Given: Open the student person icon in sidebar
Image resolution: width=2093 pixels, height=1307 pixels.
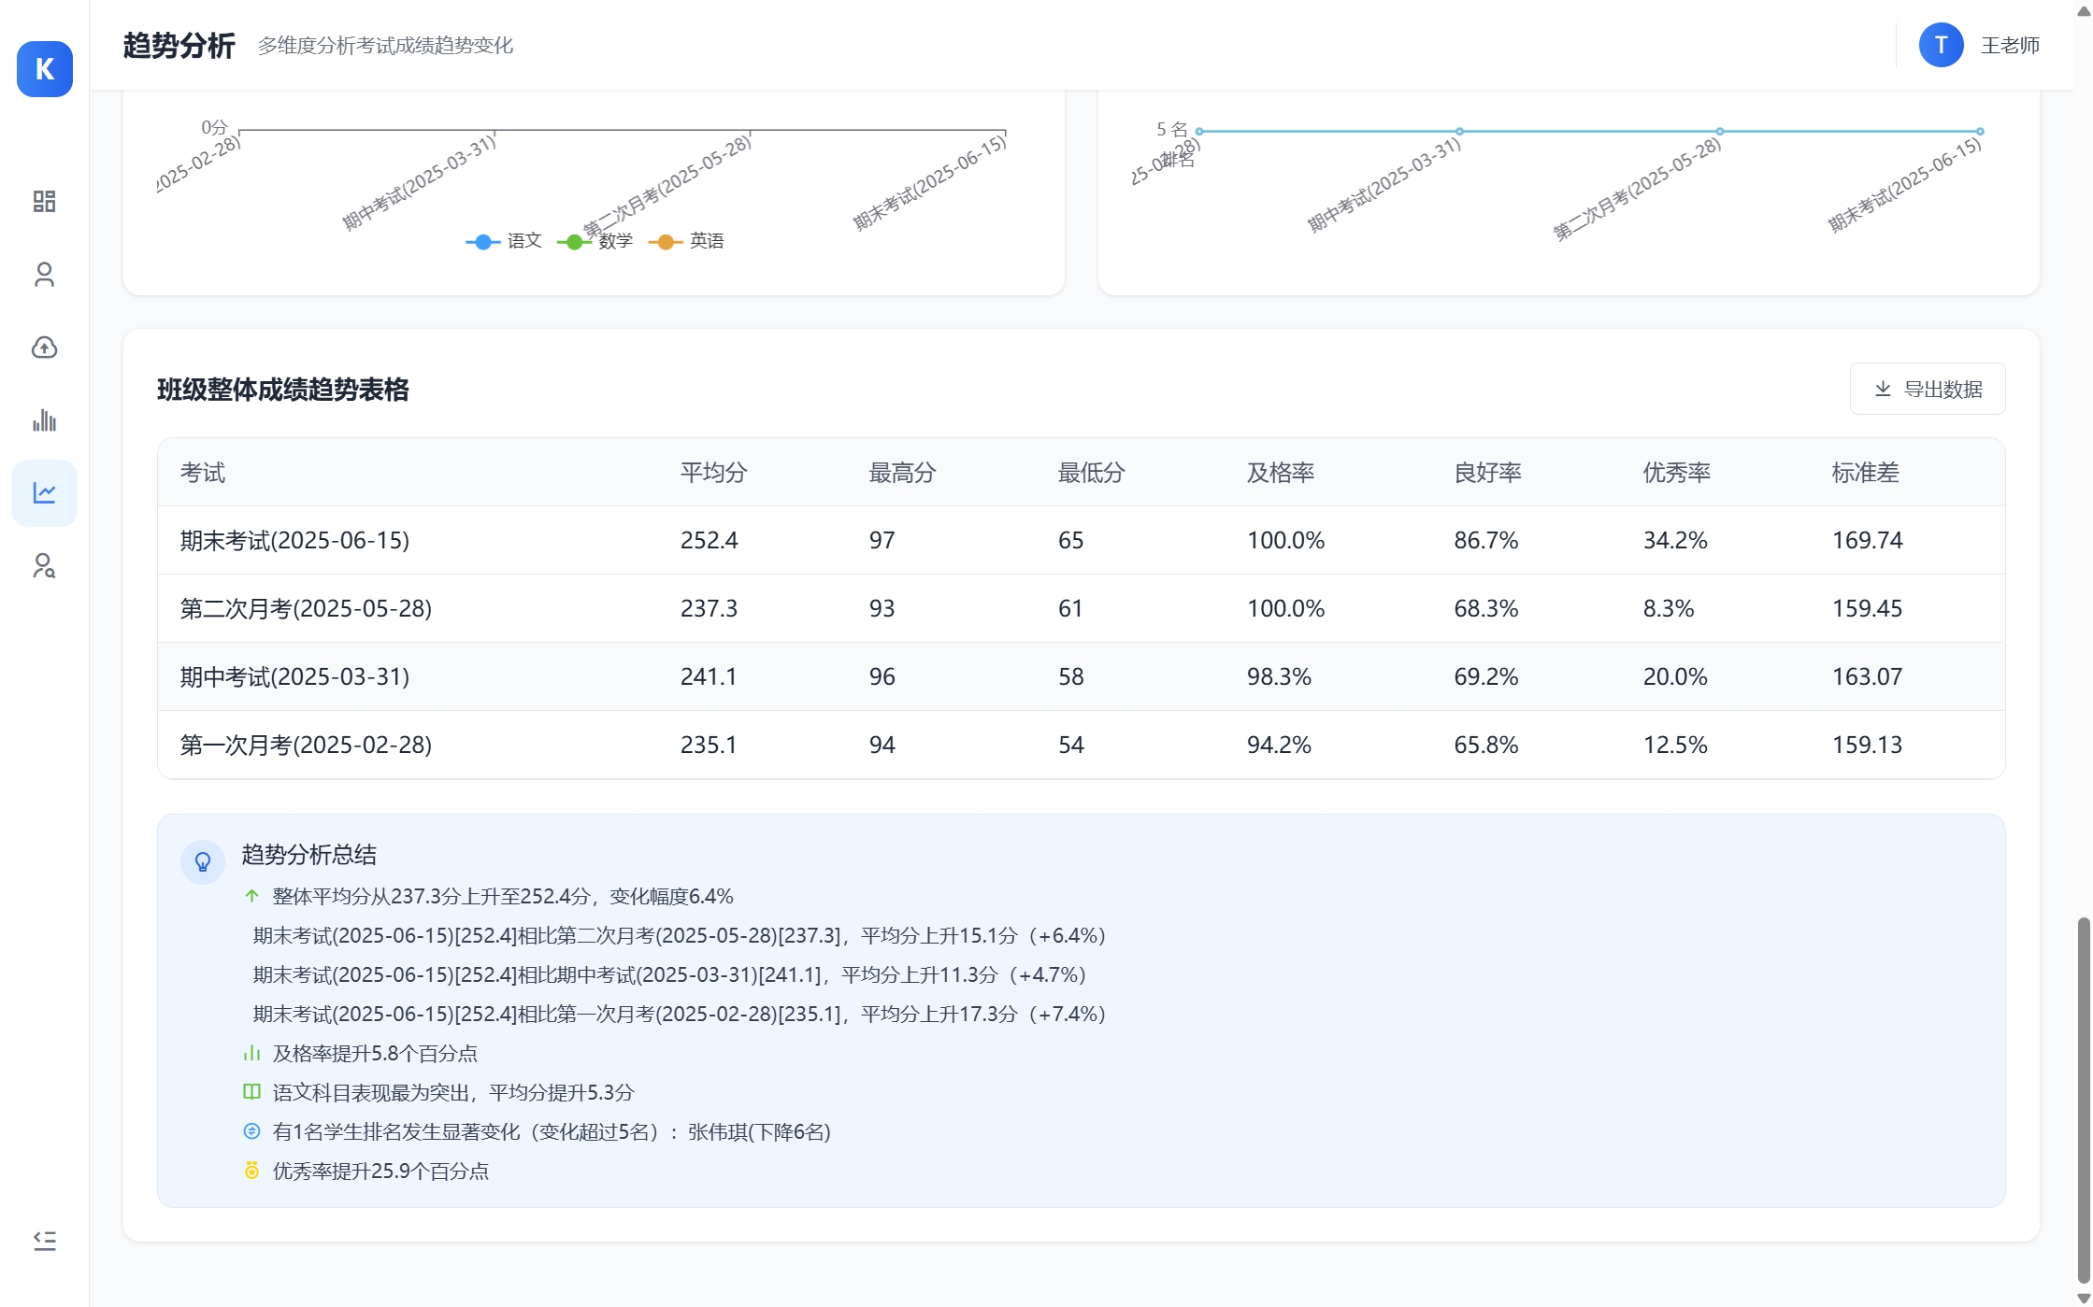Looking at the screenshot, I should click(x=44, y=274).
